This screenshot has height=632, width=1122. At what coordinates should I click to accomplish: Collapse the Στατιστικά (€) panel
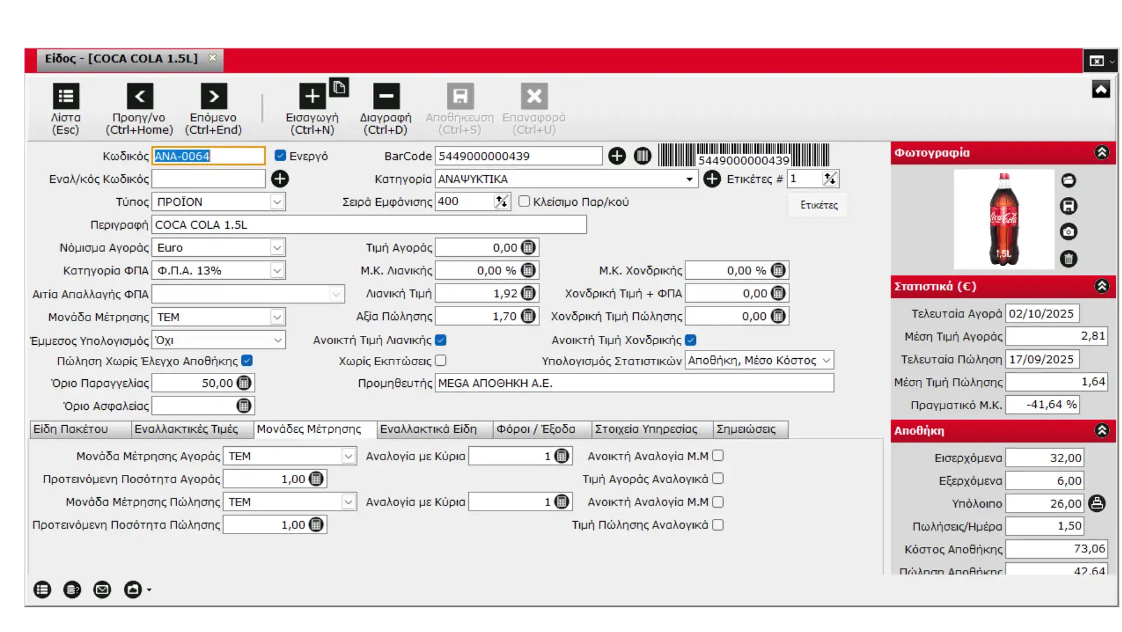point(1101,286)
